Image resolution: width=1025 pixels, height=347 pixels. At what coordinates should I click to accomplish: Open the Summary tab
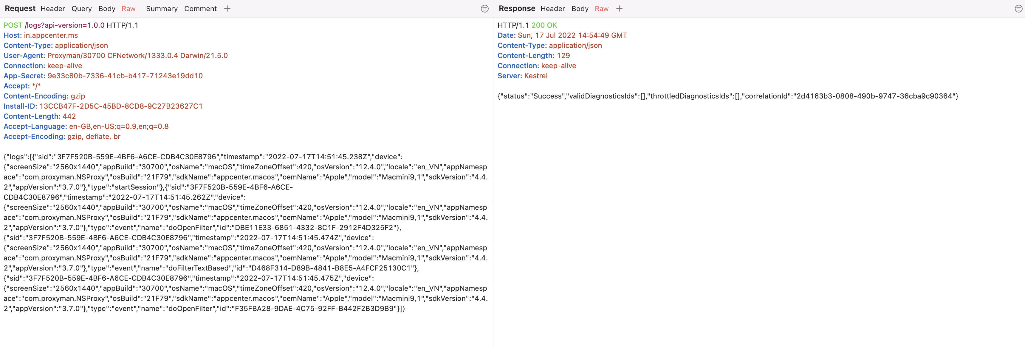pos(162,8)
